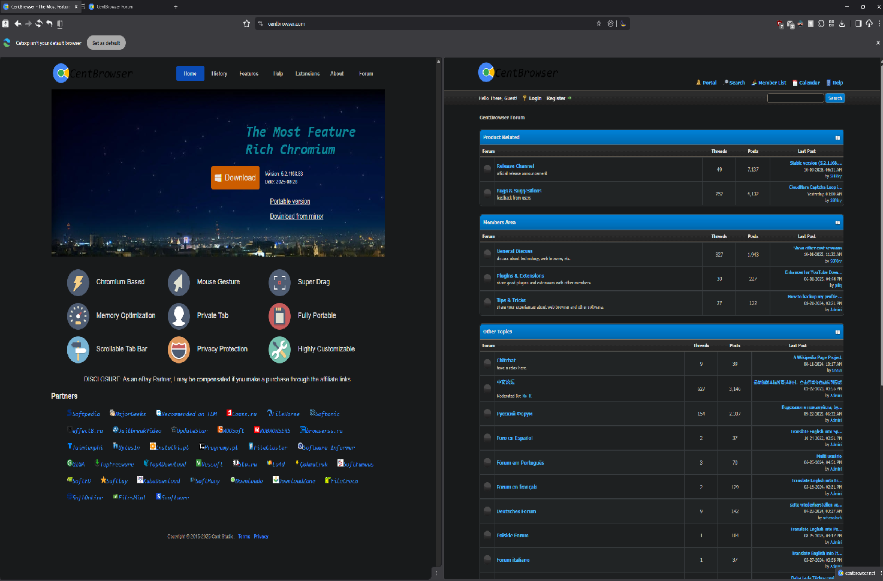
Task: Toggle the moon dark mode icon in the address bar
Action: 623,24
